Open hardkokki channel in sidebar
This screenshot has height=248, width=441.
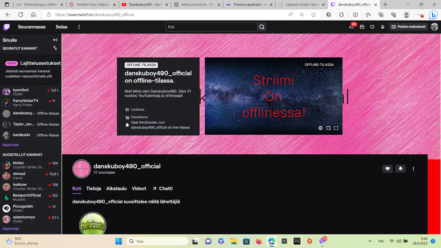click(x=31, y=135)
